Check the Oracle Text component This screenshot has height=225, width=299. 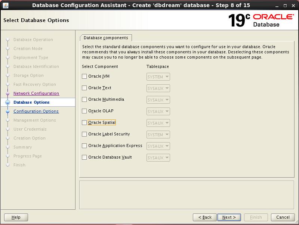84,88
